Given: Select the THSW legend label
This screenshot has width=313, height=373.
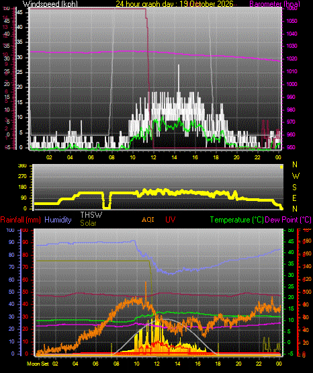Looking at the screenshot, I should point(91,215).
